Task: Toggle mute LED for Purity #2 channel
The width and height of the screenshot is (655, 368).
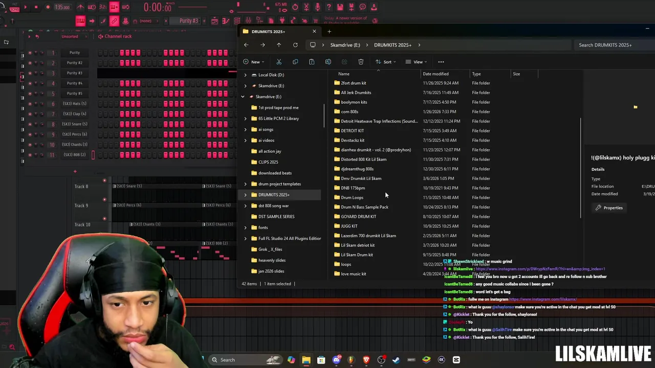Action: 30,63
